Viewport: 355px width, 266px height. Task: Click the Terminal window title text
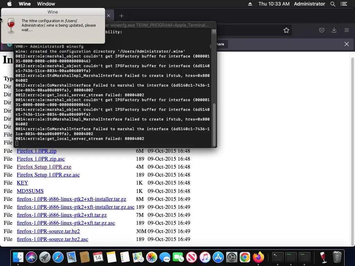pos(157,25)
